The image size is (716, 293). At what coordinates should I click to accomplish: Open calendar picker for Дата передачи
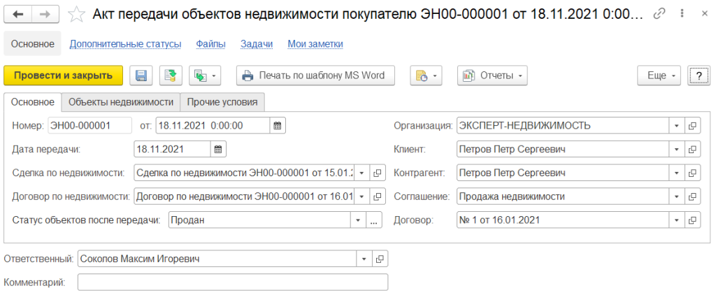pyautogui.click(x=217, y=149)
